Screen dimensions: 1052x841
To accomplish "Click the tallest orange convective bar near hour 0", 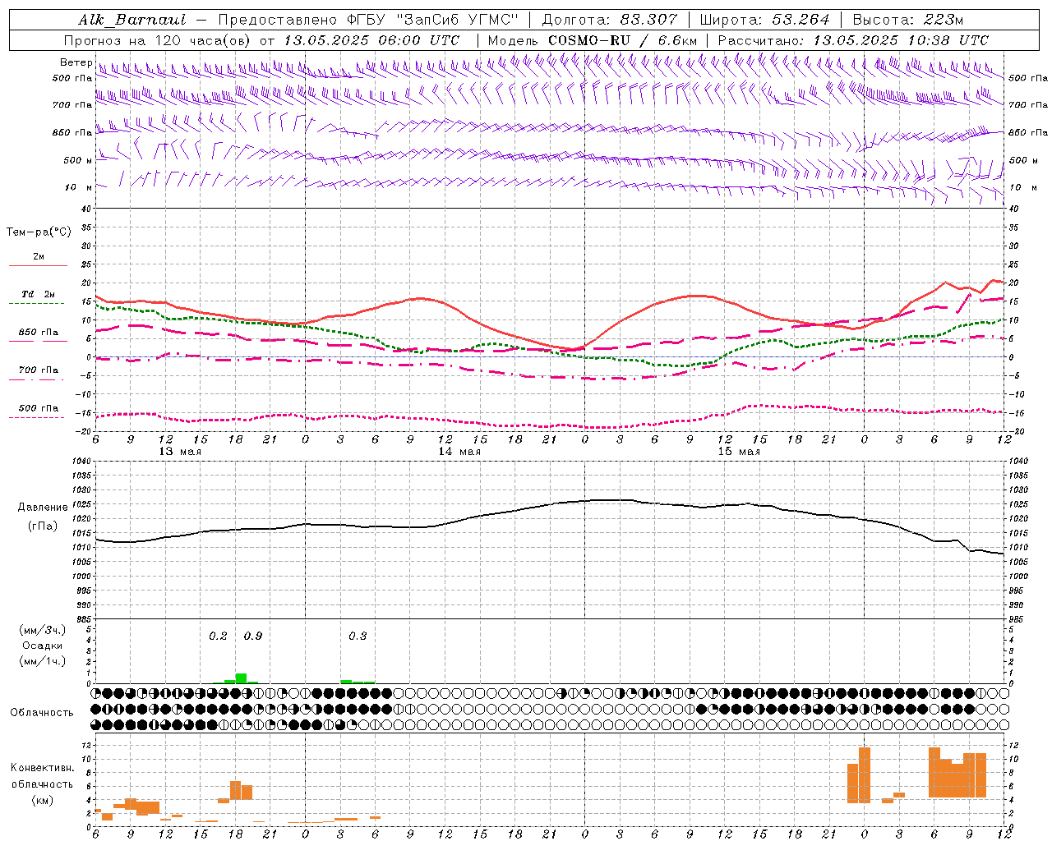I will click(865, 775).
